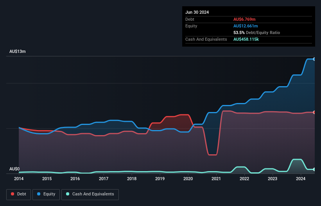This screenshot has width=321, height=206.
Task: Click the 2018 x-axis label
Action: pyautogui.click(x=132, y=179)
